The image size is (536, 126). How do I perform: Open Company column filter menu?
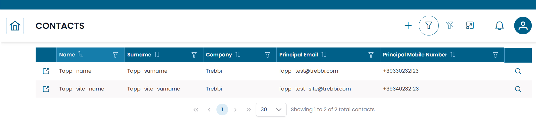pyautogui.click(x=267, y=55)
